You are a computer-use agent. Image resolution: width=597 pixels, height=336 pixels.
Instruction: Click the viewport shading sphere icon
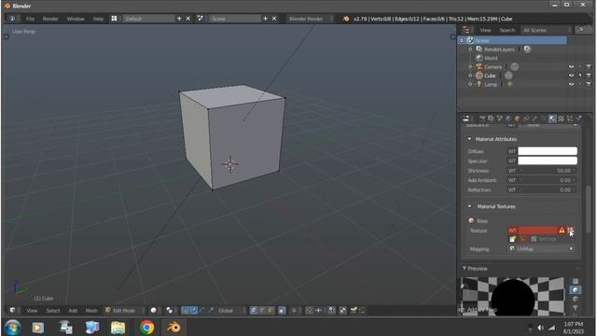153,311
